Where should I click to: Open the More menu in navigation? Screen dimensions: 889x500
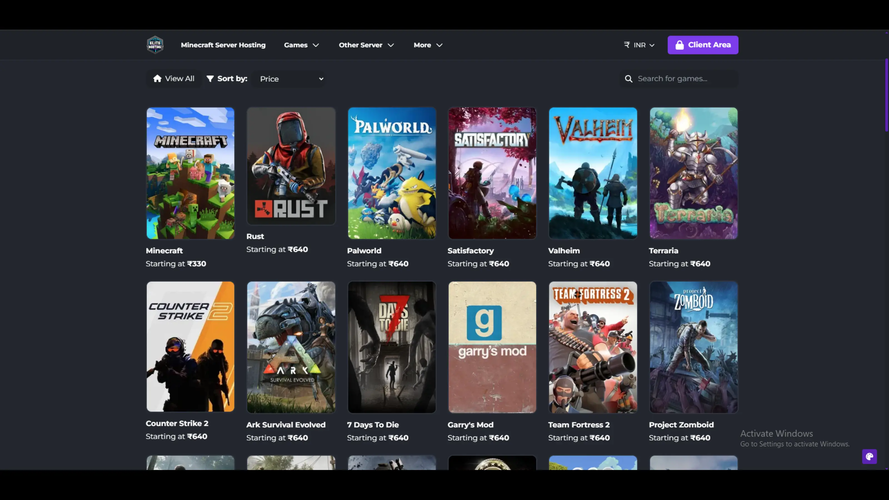click(428, 45)
